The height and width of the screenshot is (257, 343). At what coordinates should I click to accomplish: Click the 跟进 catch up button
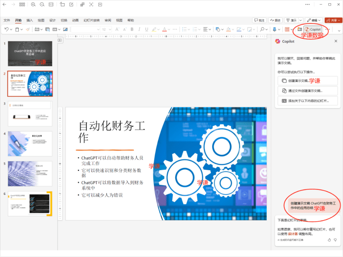(x=275, y=20)
